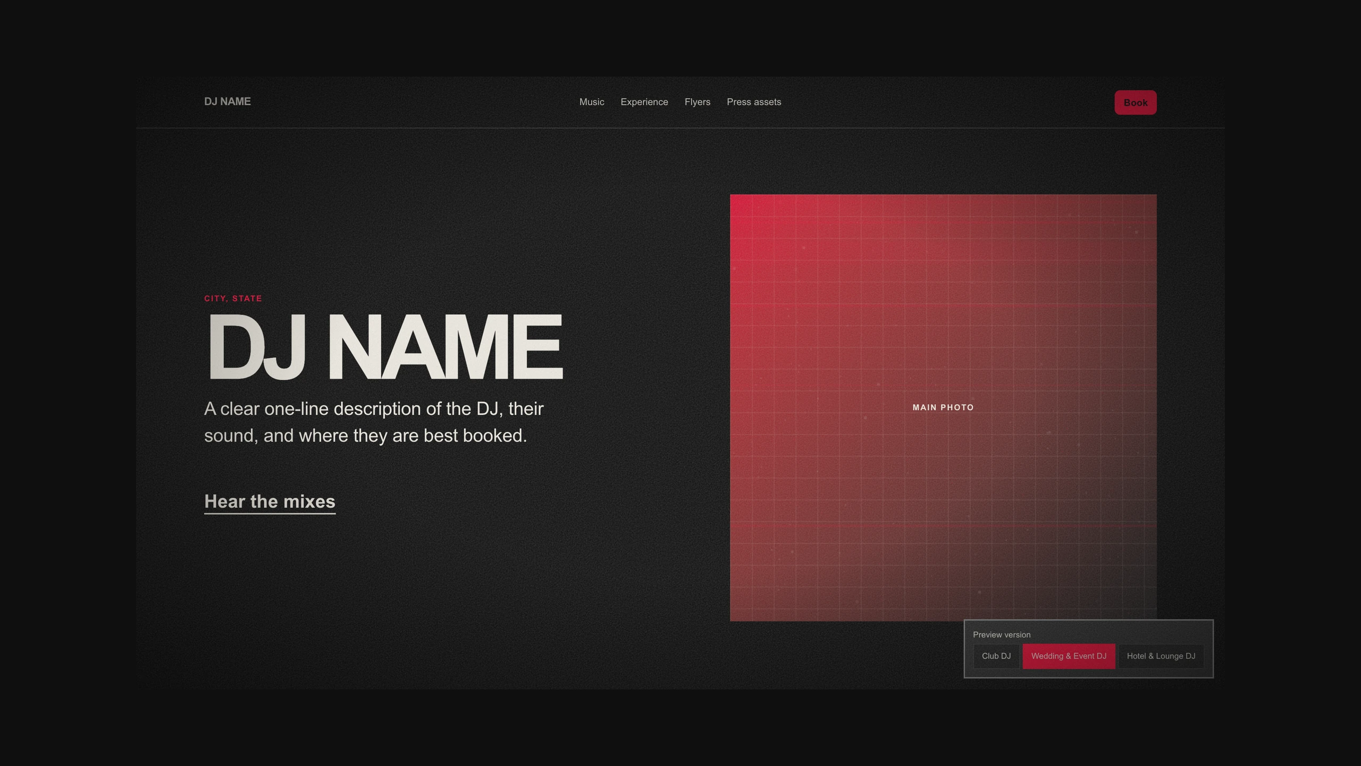Click the Preview version label
The height and width of the screenshot is (766, 1361).
(1001, 635)
